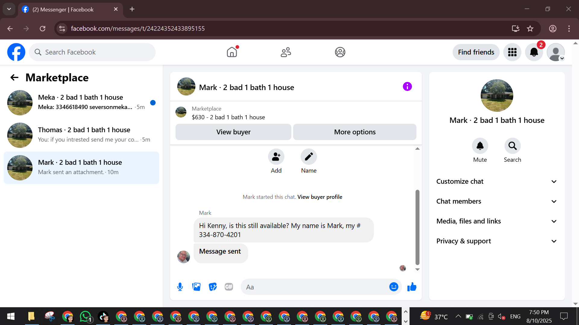Open the View buyer profile link
This screenshot has height=325, width=579.
320,197
